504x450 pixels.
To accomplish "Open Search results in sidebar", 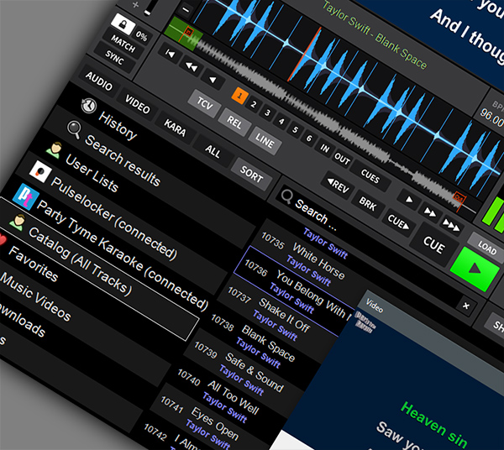I will click(123, 160).
